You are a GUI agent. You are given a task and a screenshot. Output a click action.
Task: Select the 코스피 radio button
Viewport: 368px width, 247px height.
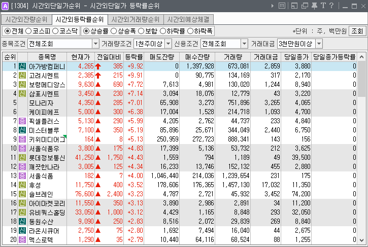[x=28, y=31]
